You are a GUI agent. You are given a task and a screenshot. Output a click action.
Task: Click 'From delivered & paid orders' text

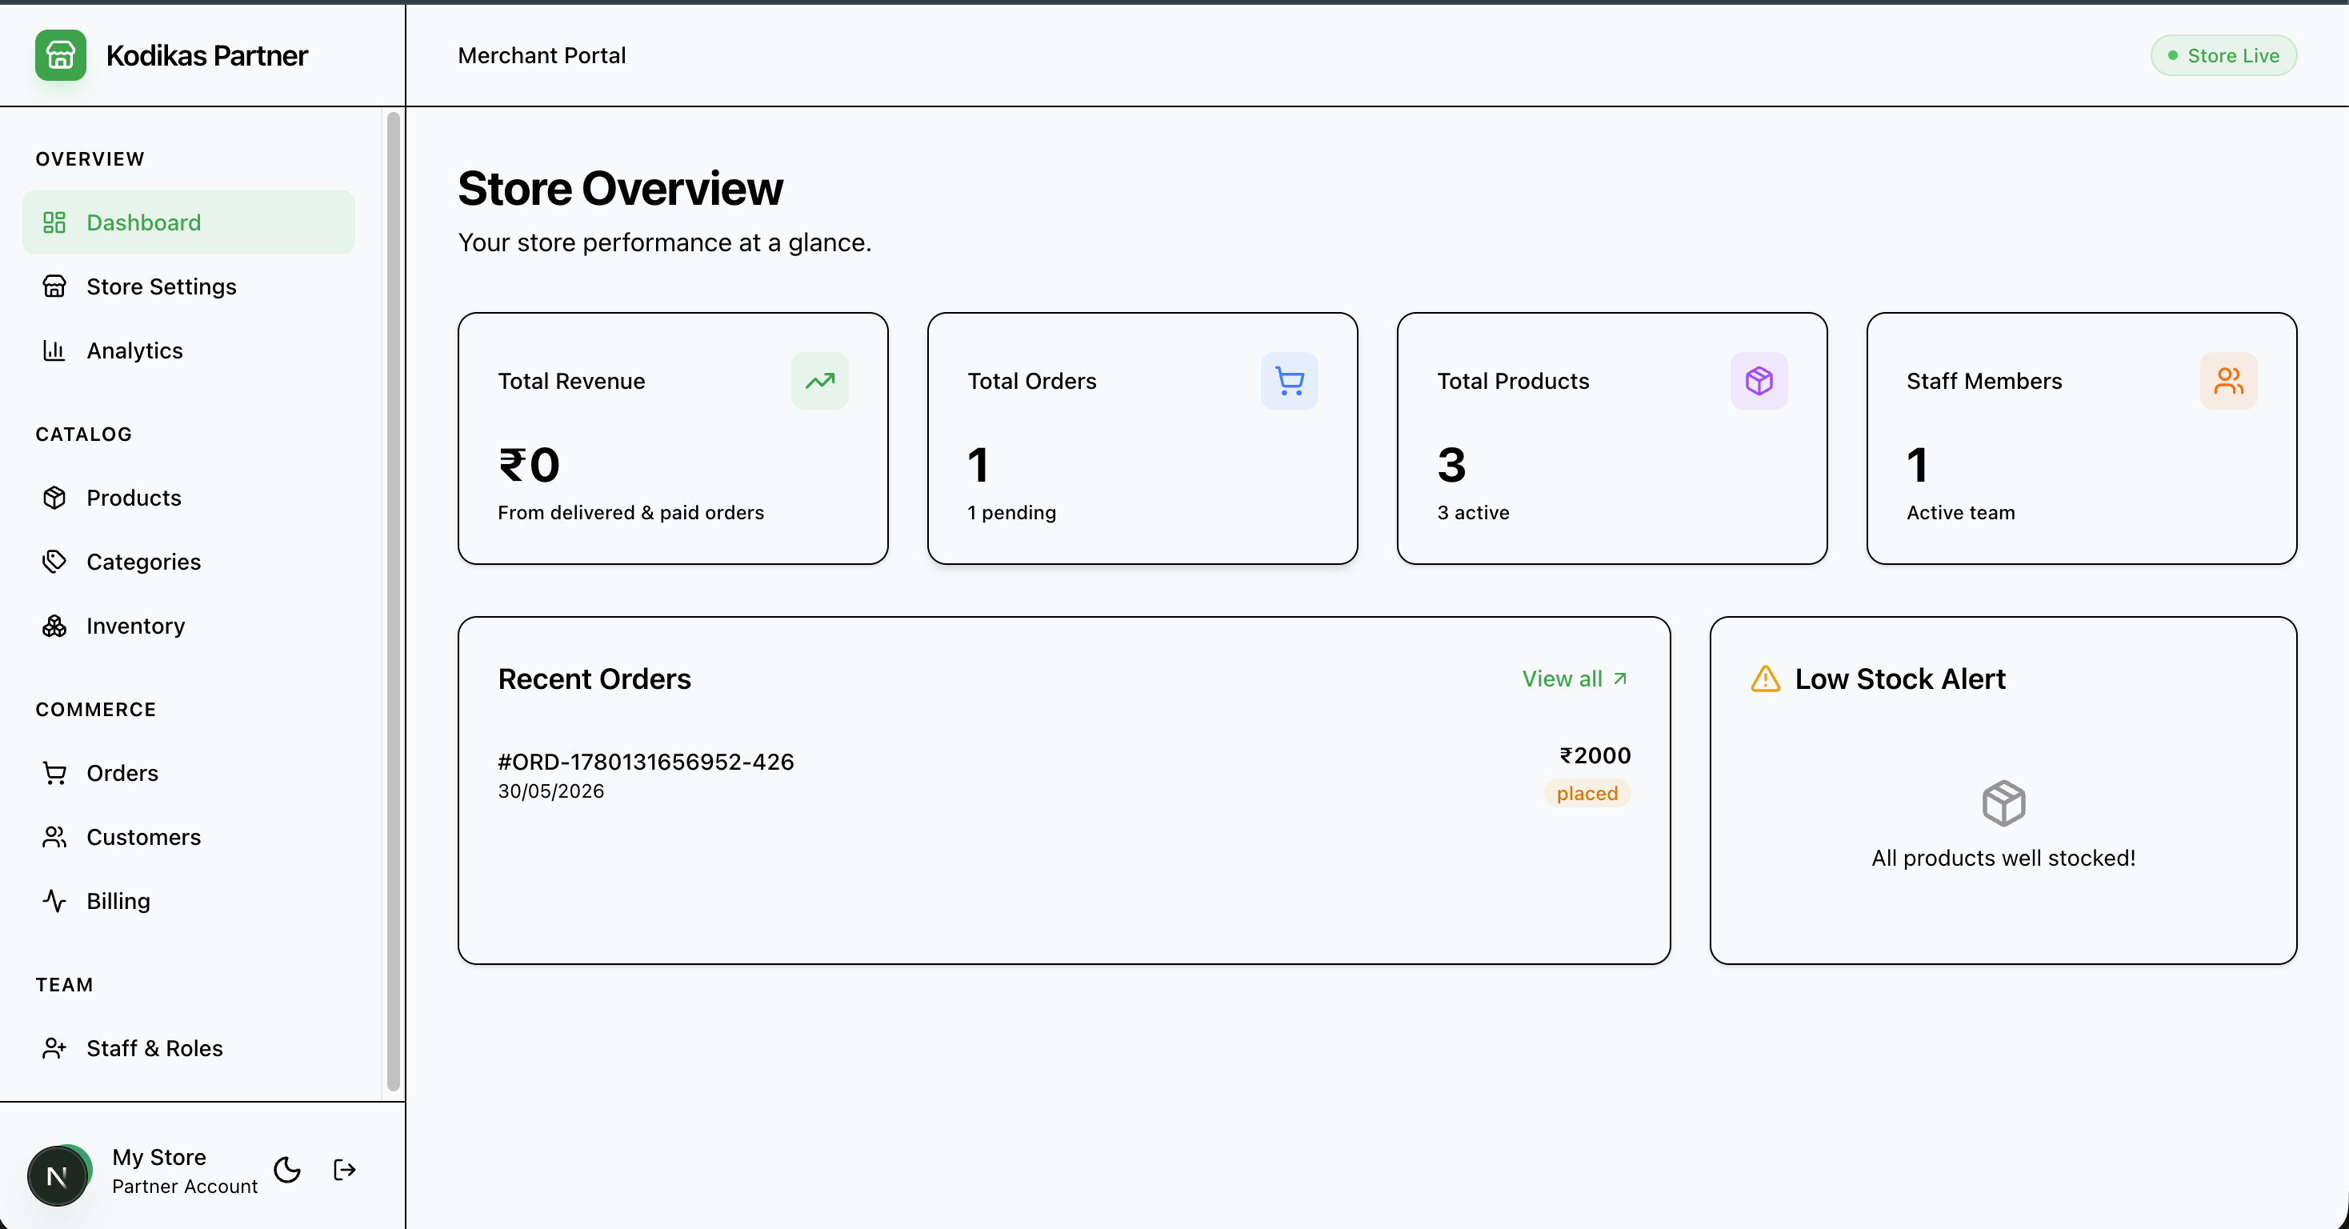click(x=631, y=512)
